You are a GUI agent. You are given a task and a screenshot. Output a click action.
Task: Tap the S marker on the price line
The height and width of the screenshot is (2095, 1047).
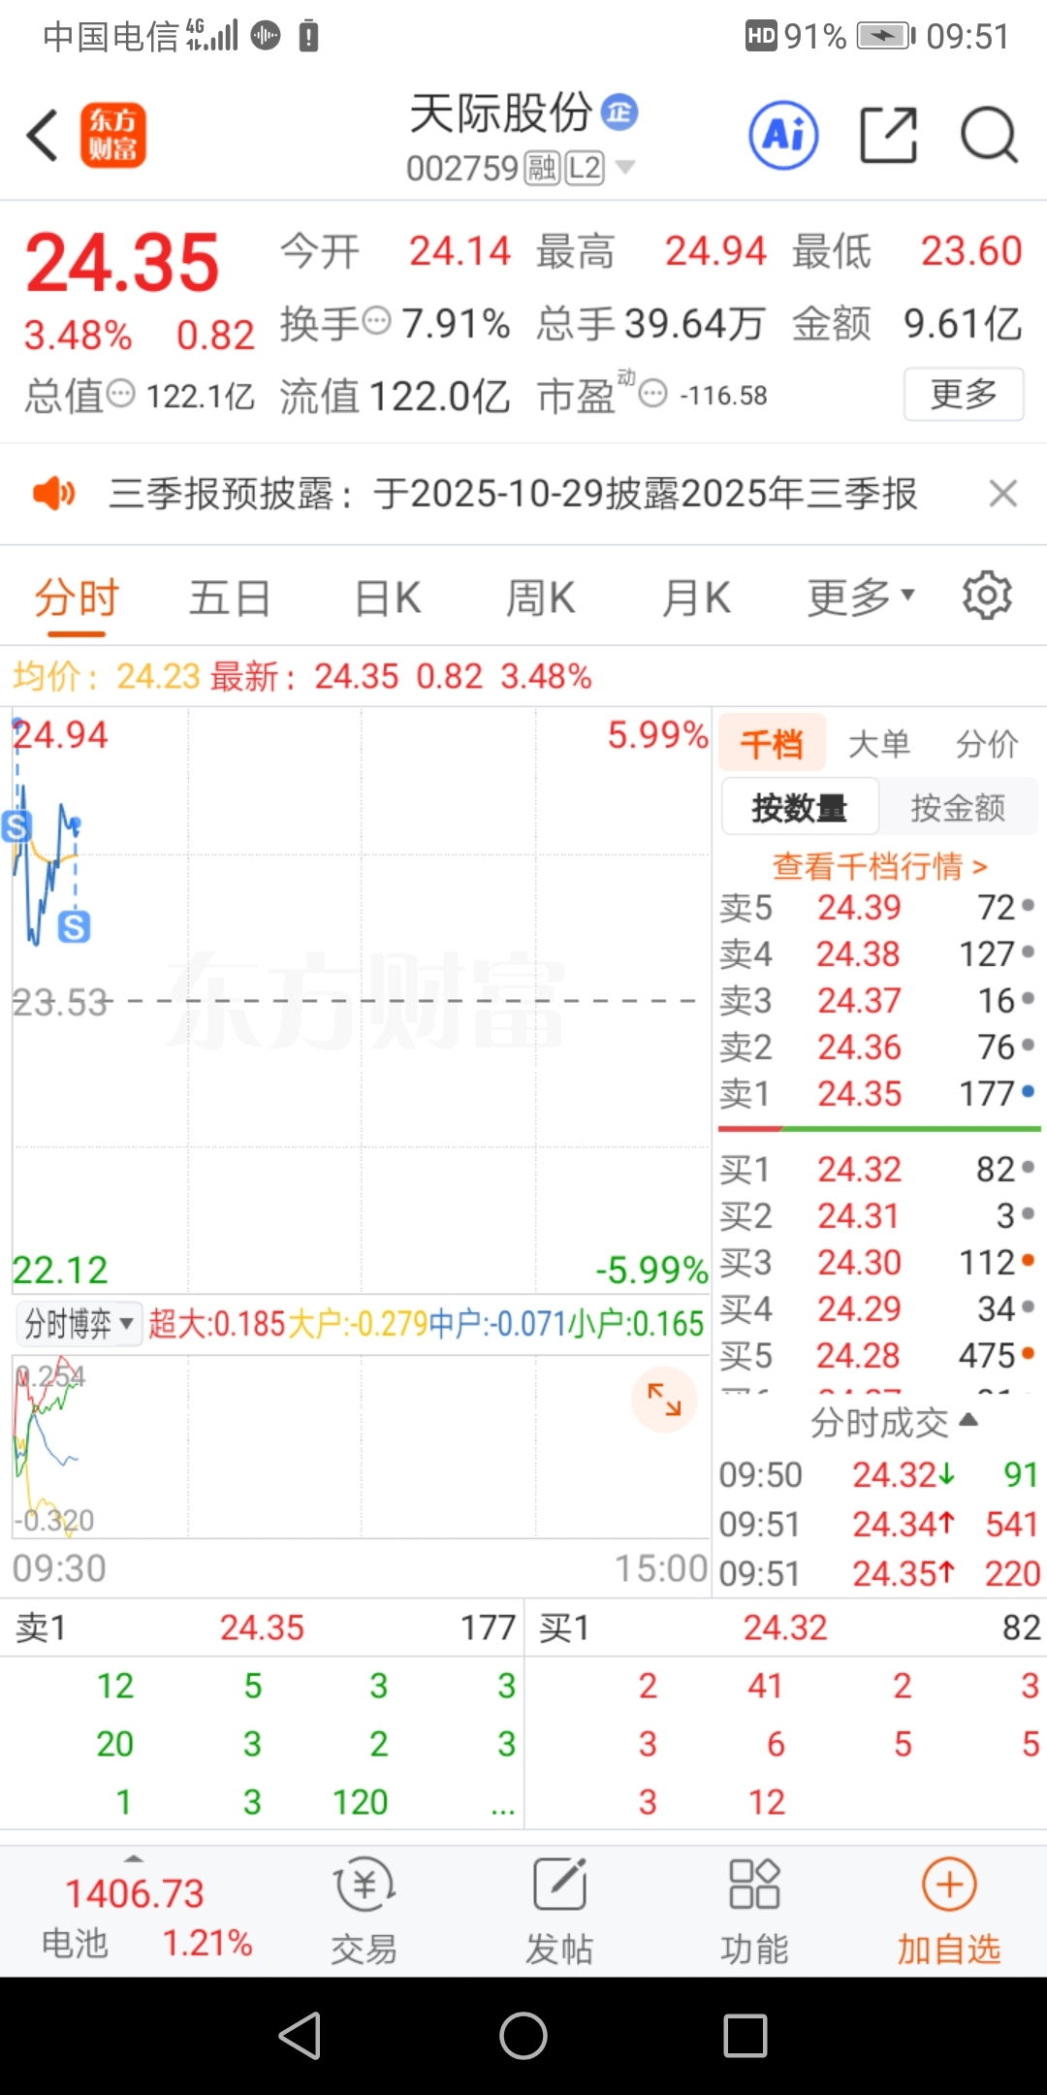tap(16, 826)
